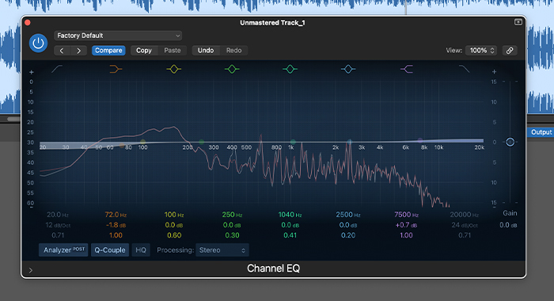The height and width of the screenshot is (301, 554).
Task: Go to previous preset with left arrow
Action: click(62, 51)
